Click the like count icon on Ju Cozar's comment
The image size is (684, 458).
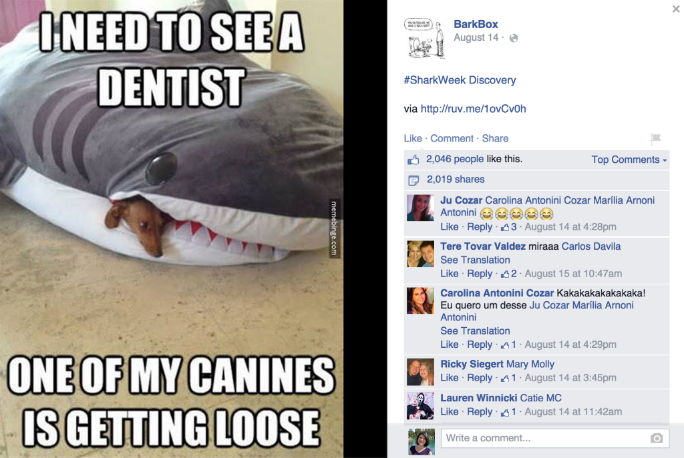505,227
